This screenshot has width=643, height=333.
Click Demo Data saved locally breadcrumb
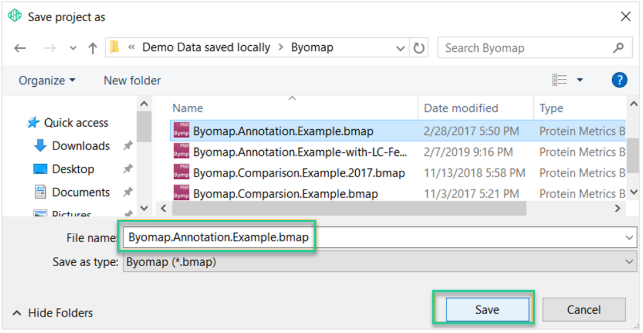tap(206, 47)
